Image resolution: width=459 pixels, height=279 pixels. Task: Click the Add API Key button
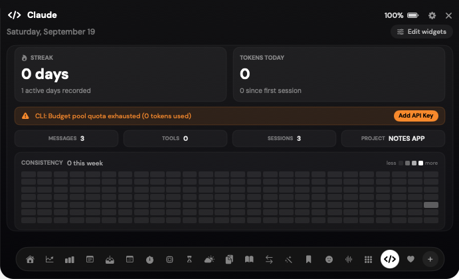(x=416, y=116)
